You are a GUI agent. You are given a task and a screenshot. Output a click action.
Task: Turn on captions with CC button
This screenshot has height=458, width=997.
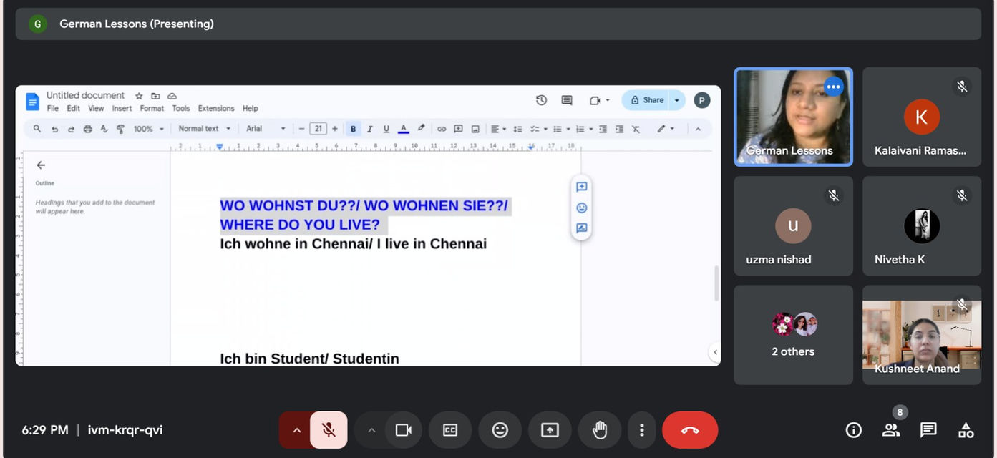(450, 430)
